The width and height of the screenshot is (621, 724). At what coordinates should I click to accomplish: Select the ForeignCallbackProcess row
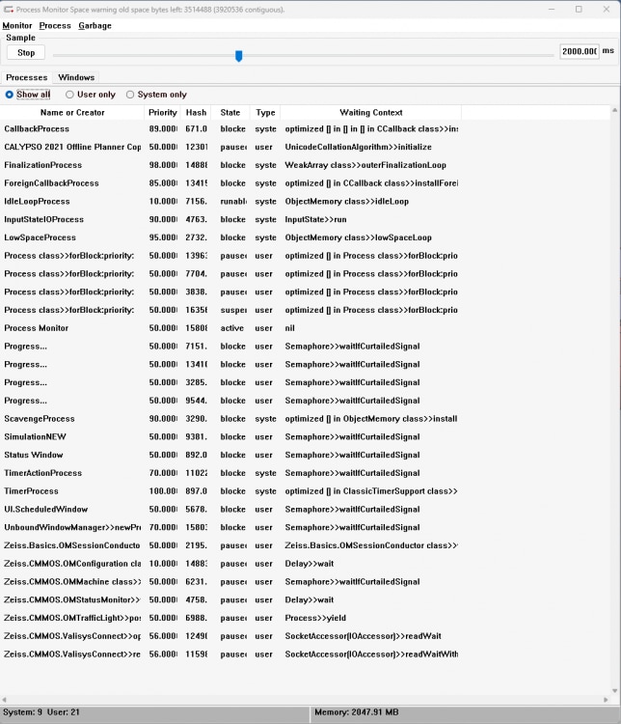(x=230, y=183)
